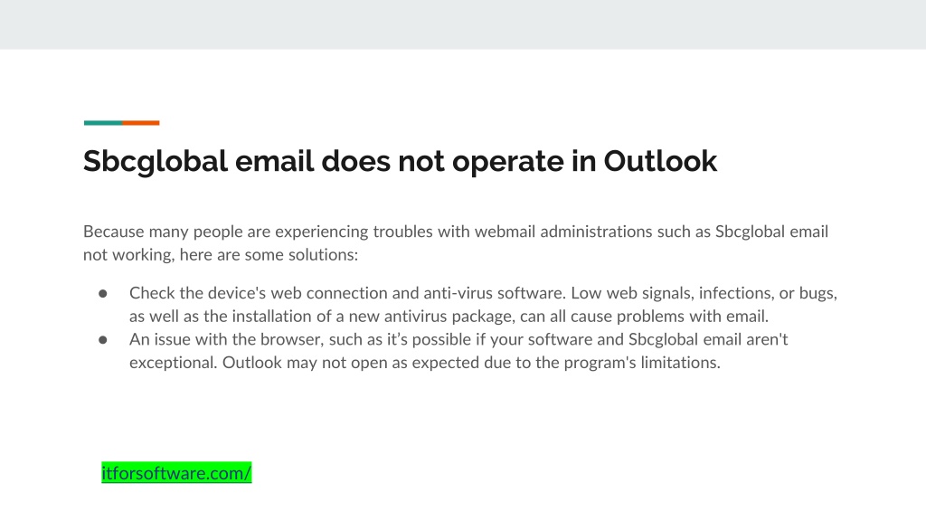Click the line 'as well as the installation'

click(x=449, y=316)
